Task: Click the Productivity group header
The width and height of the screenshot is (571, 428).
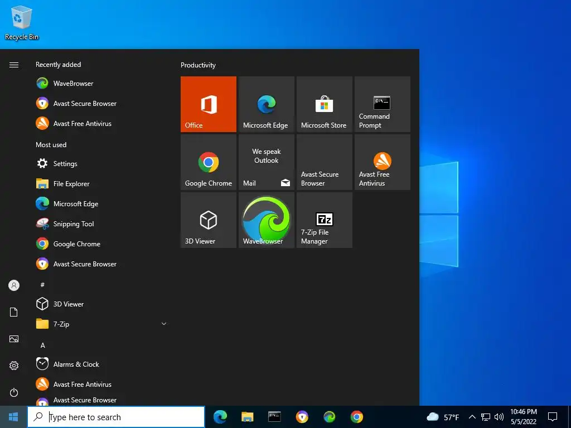Action: click(x=198, y=65)
